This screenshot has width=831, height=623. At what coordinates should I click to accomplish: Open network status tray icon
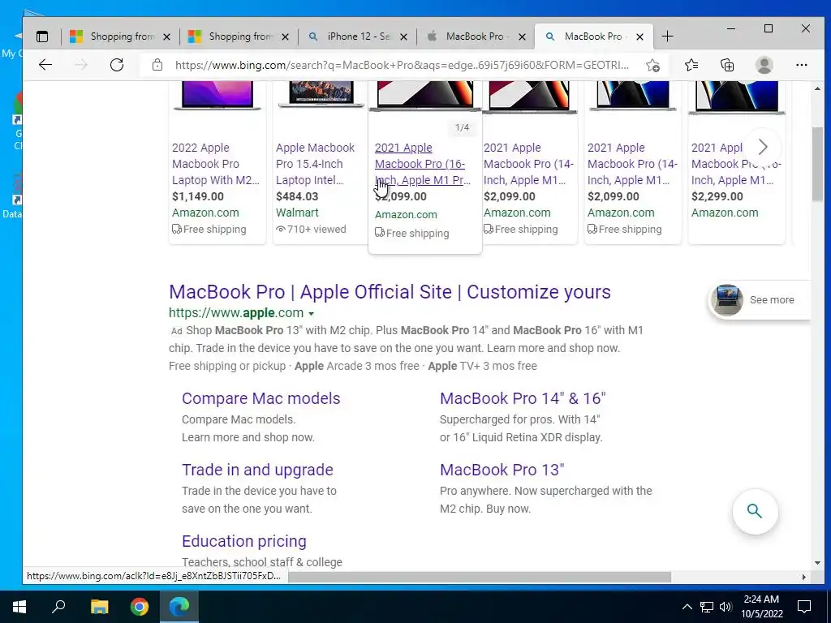pyautogui.click(x=707, y=607)
